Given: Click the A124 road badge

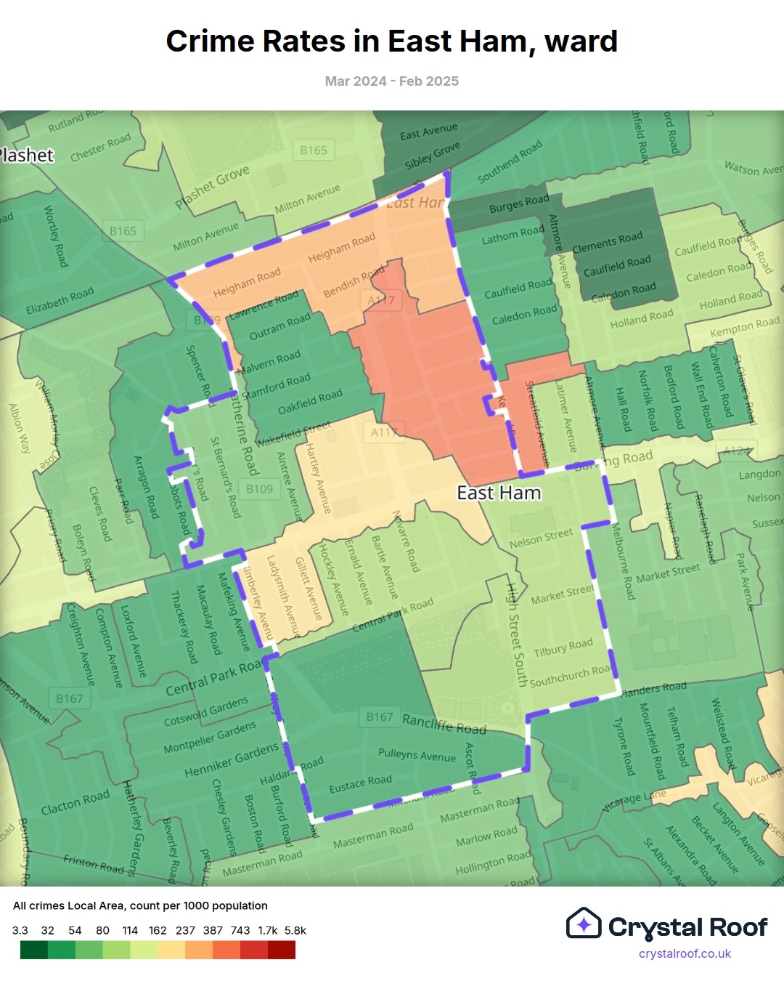Looking at the screenshot, I should point(737,451).
